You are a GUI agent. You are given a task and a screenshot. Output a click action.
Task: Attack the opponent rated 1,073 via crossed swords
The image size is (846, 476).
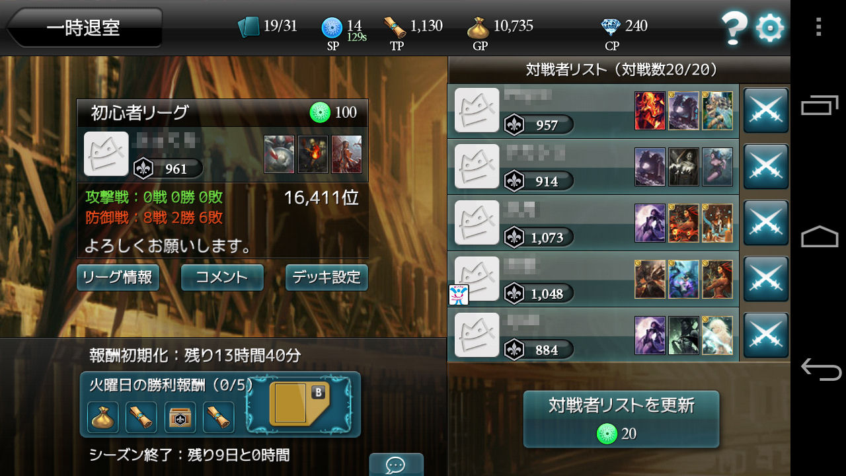[766, 223]
